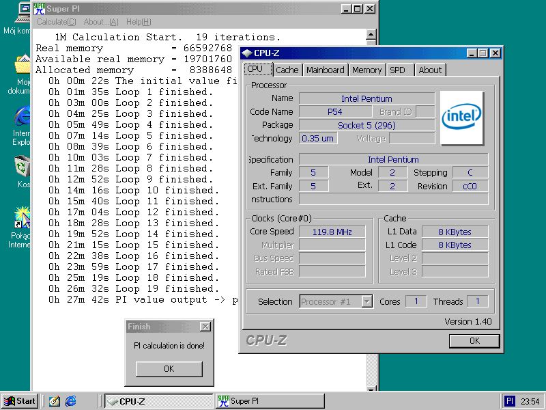This screenshot has height=410, width=546.
Task: Click the CPU-Z title bar icon
Action: (x=247, y=53)
